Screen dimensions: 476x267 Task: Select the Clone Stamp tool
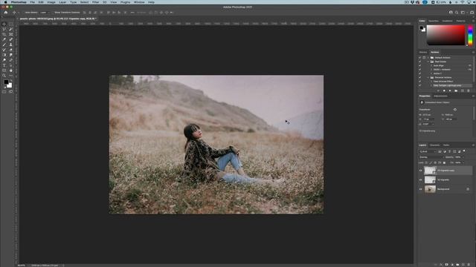coord(11,44)
